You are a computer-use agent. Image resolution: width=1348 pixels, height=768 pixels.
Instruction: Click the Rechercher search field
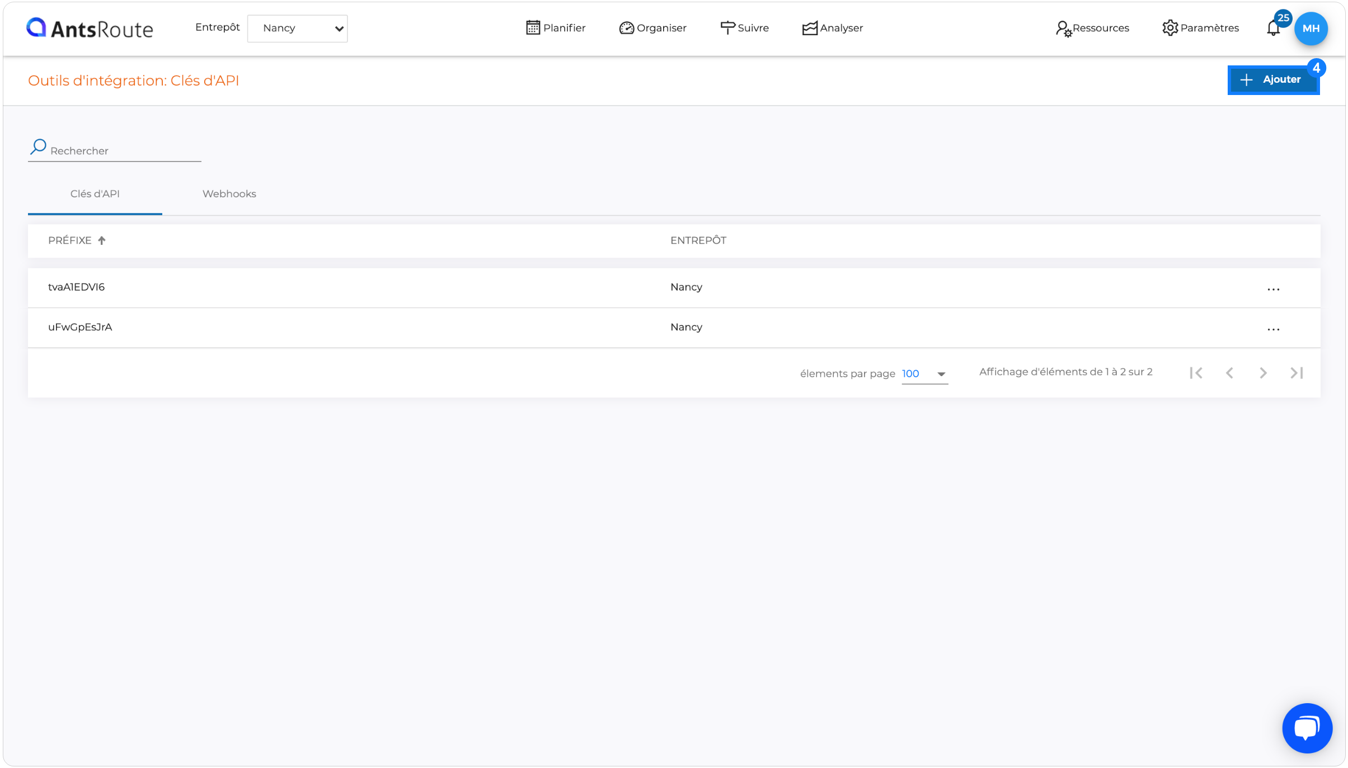click(115, 150)
